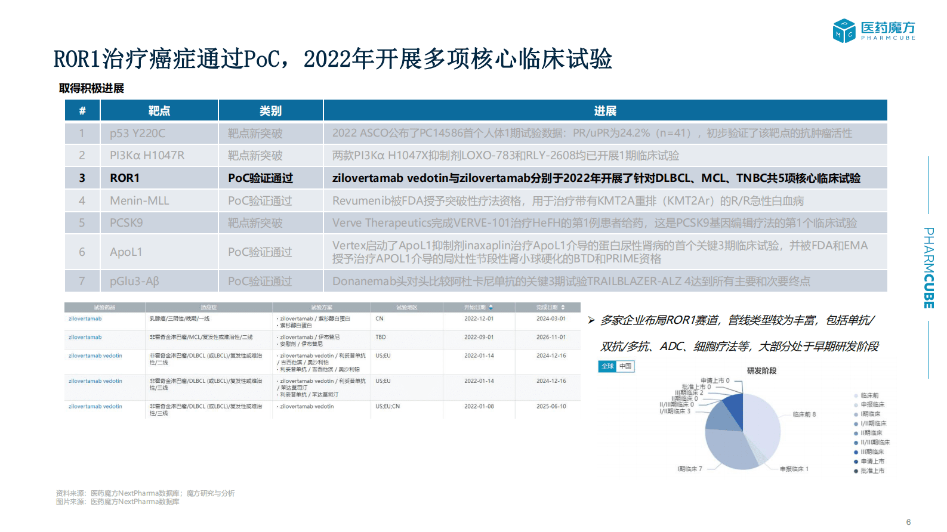Click the 临床前 8 pie slice label
Screen dimensions: 947x532
[804, 414]
